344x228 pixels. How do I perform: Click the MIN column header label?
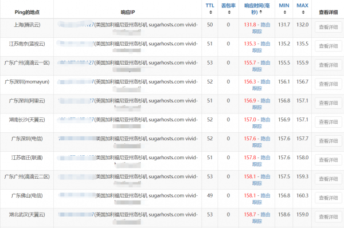point(284,6)
